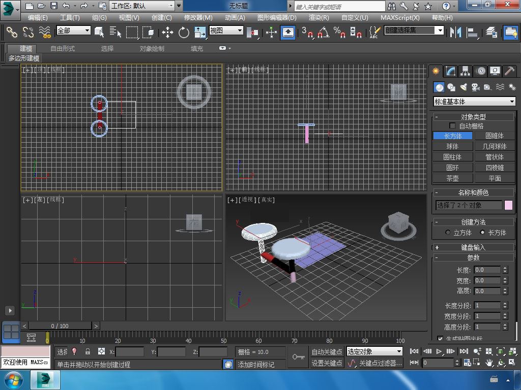The height and width of the screenshot is (390, 521).
Task: Click the Select and Link chain icon
Action: (x=12, y=32)
